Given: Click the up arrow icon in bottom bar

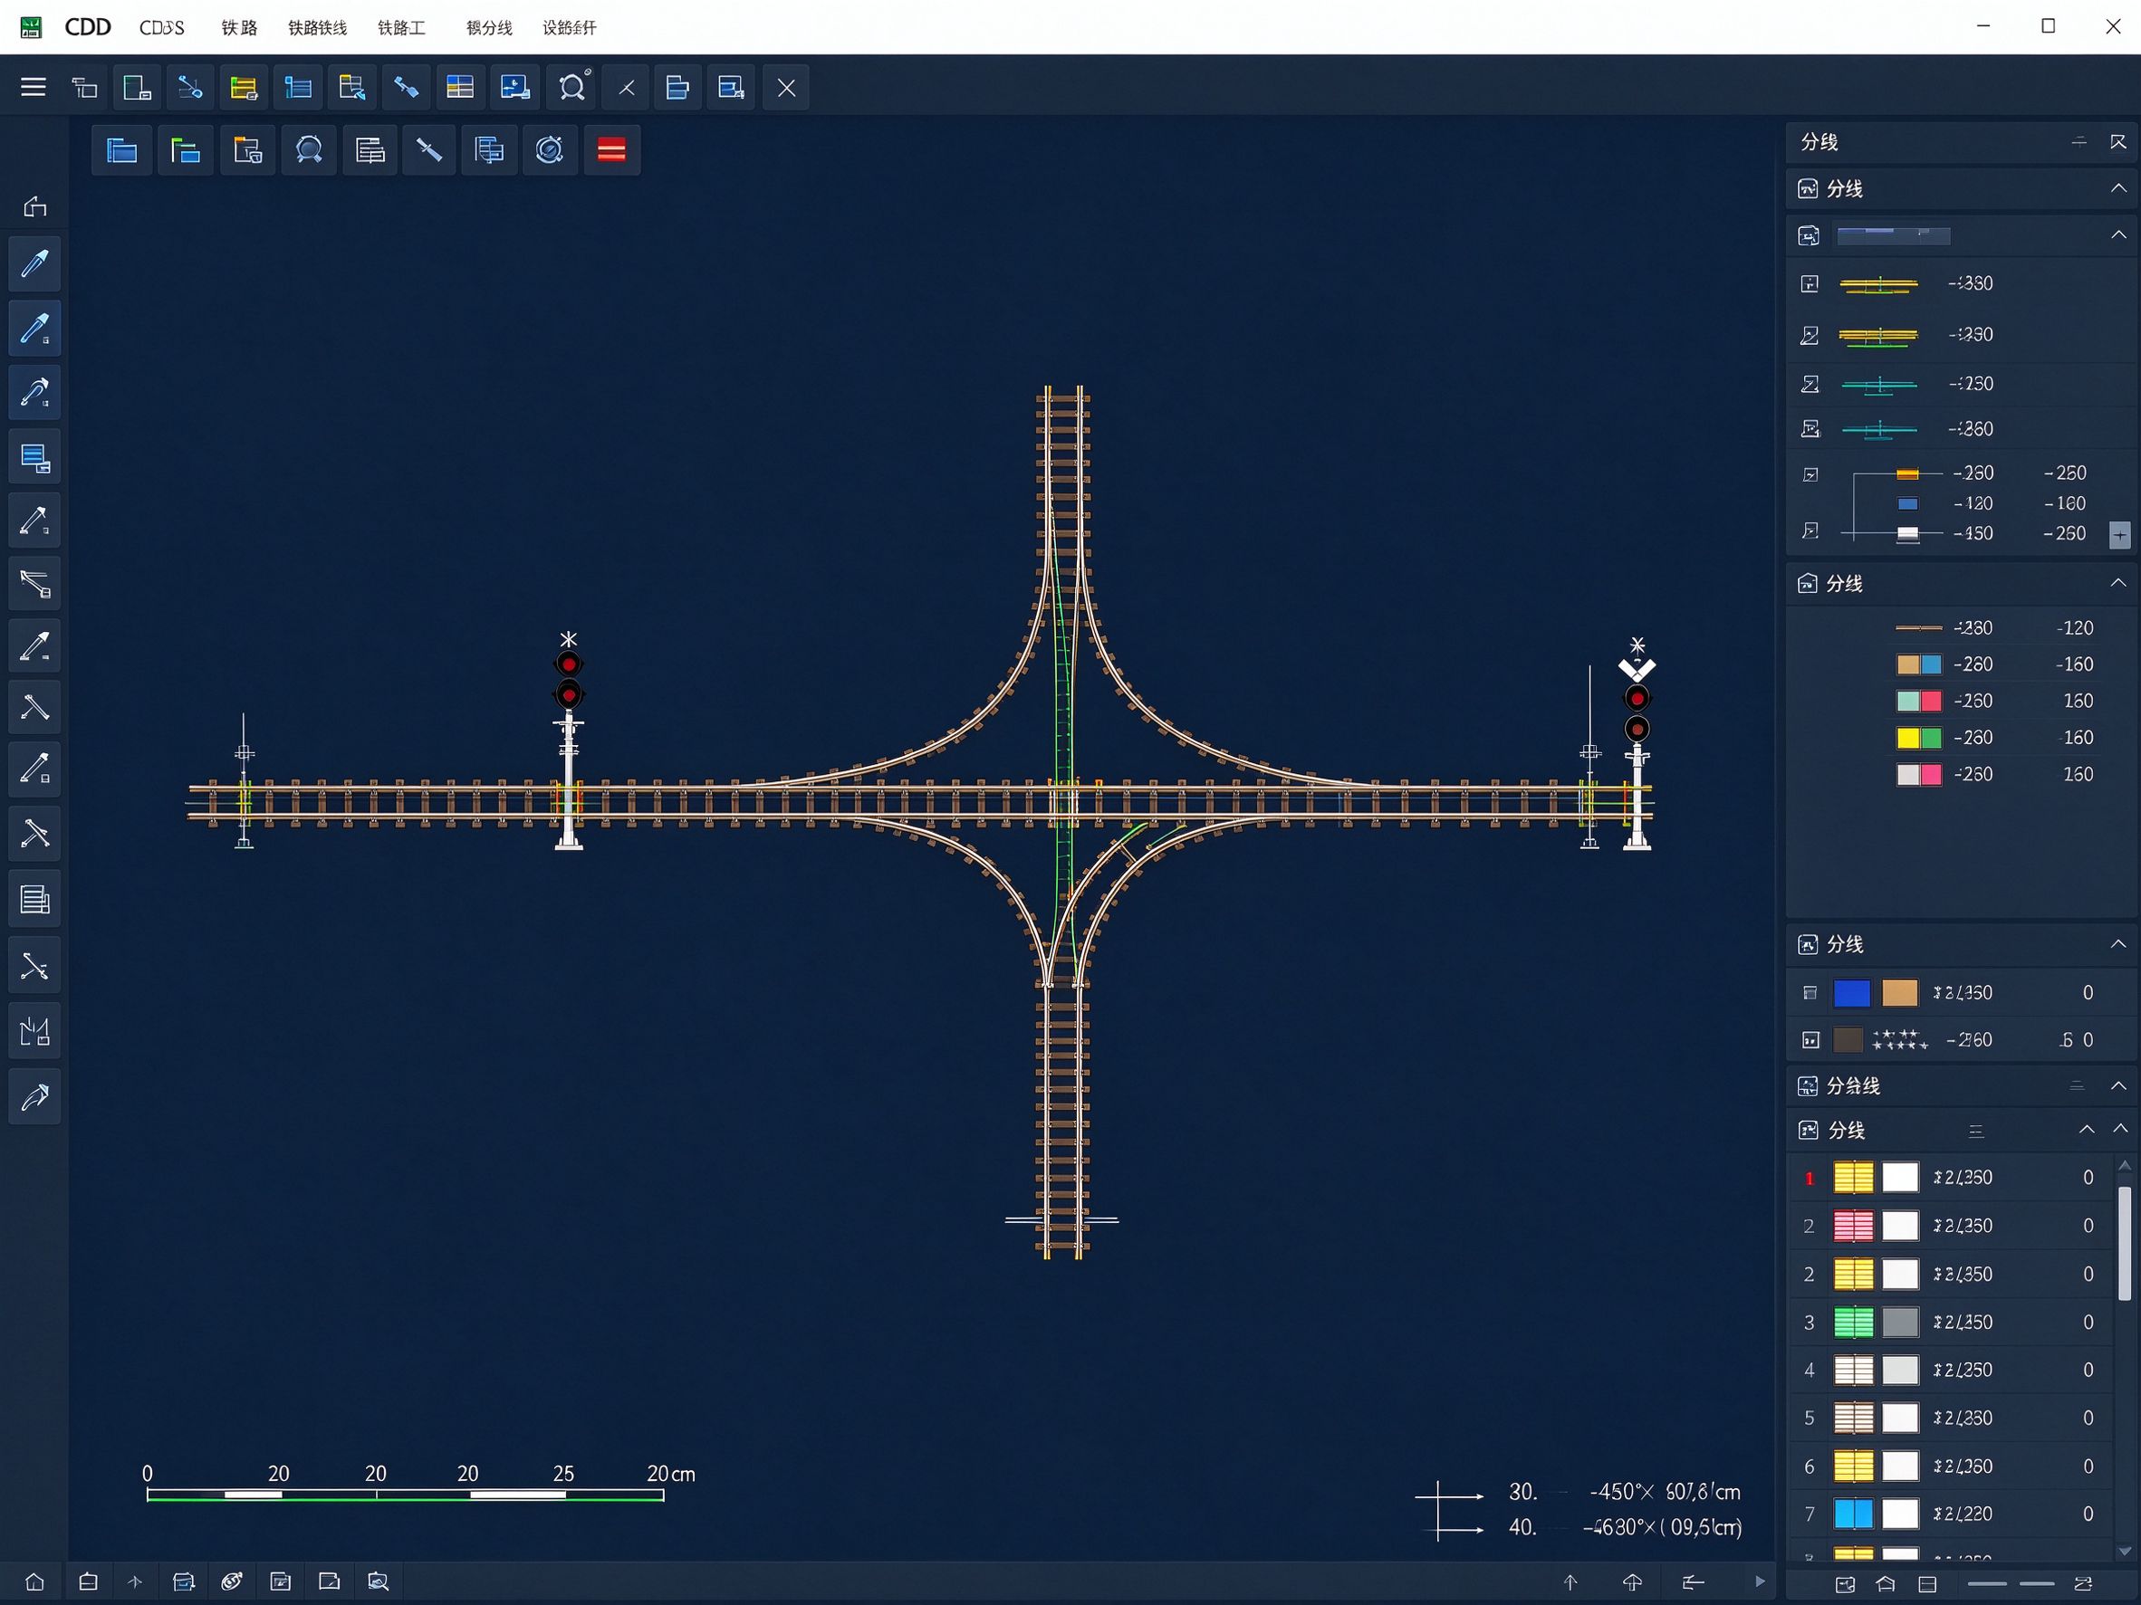Looking at the screenshot, I should coord(1571,1582).
